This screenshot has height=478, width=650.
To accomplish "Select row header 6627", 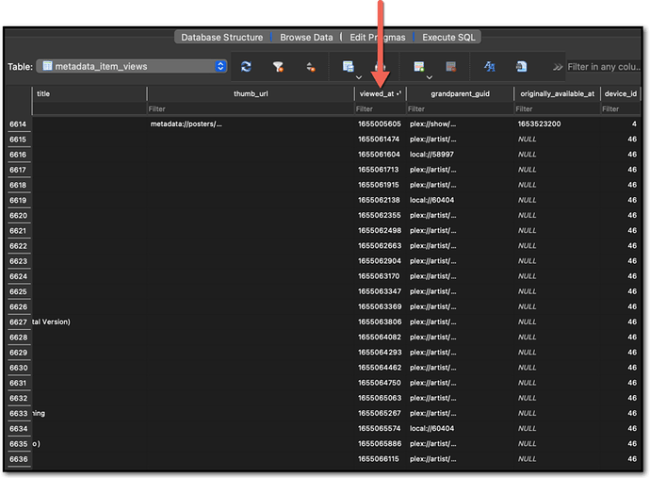I will click(18, 322).
